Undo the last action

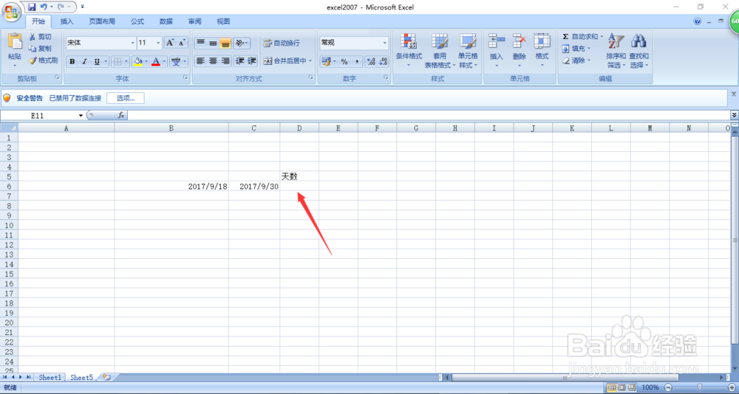[44, 7]
